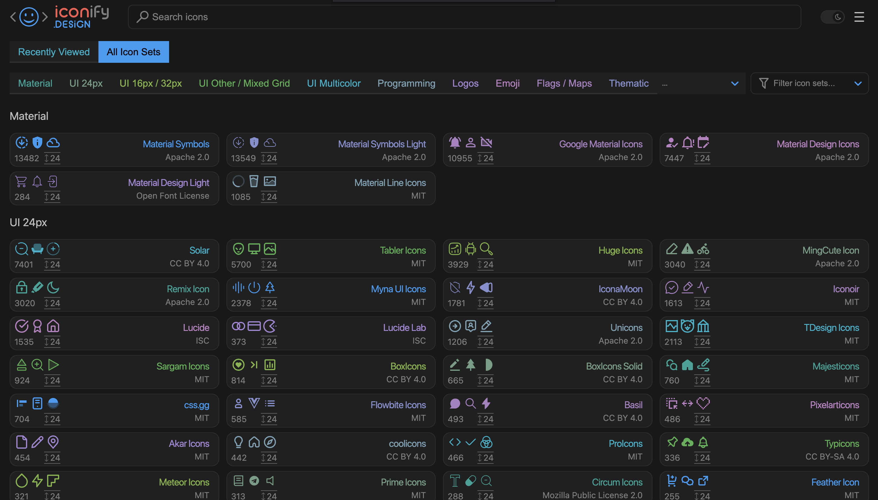Screen dimensions: 878x500
Task: Click the forward arrow beside the logo
Action: pyautogui.click(x=45, y=17)
